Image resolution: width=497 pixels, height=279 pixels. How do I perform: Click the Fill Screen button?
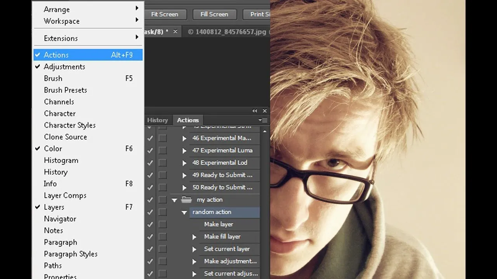pos(214,14)
